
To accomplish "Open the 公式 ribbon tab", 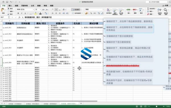I will point(32,6).
